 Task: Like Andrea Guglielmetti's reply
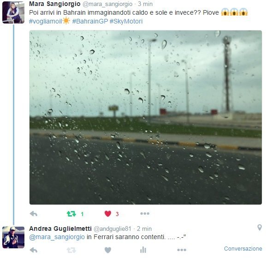coord(108,250)
